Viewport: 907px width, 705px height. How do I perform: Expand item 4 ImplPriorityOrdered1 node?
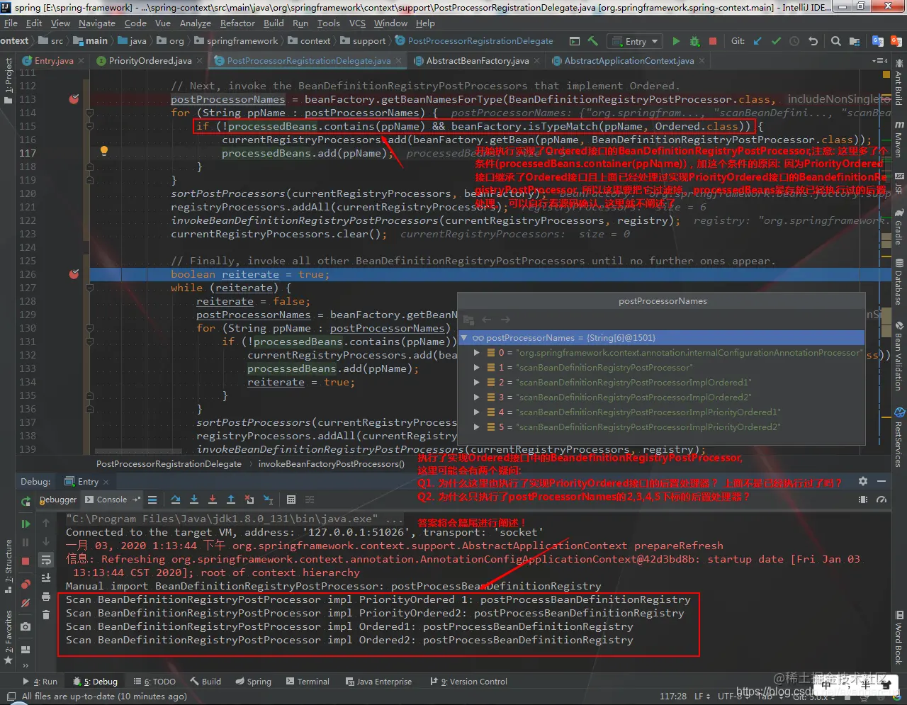(x=477, y=412)
